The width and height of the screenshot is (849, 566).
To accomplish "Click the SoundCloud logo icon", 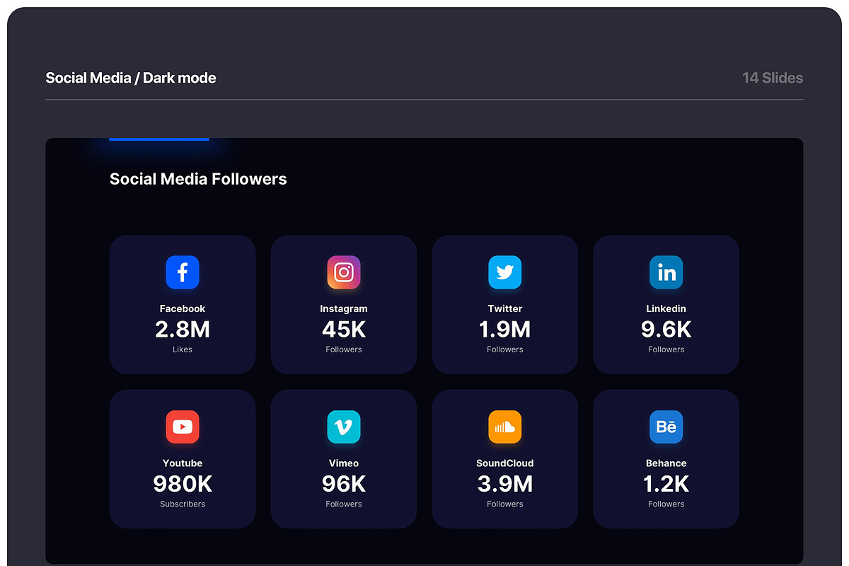I will coord(505,427).
